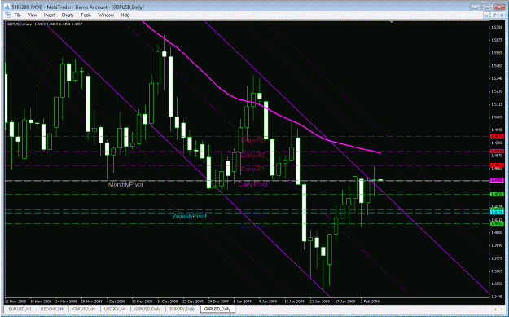Open the View menu
Viewport: 509px width, 317px height.
pos(33,15)
